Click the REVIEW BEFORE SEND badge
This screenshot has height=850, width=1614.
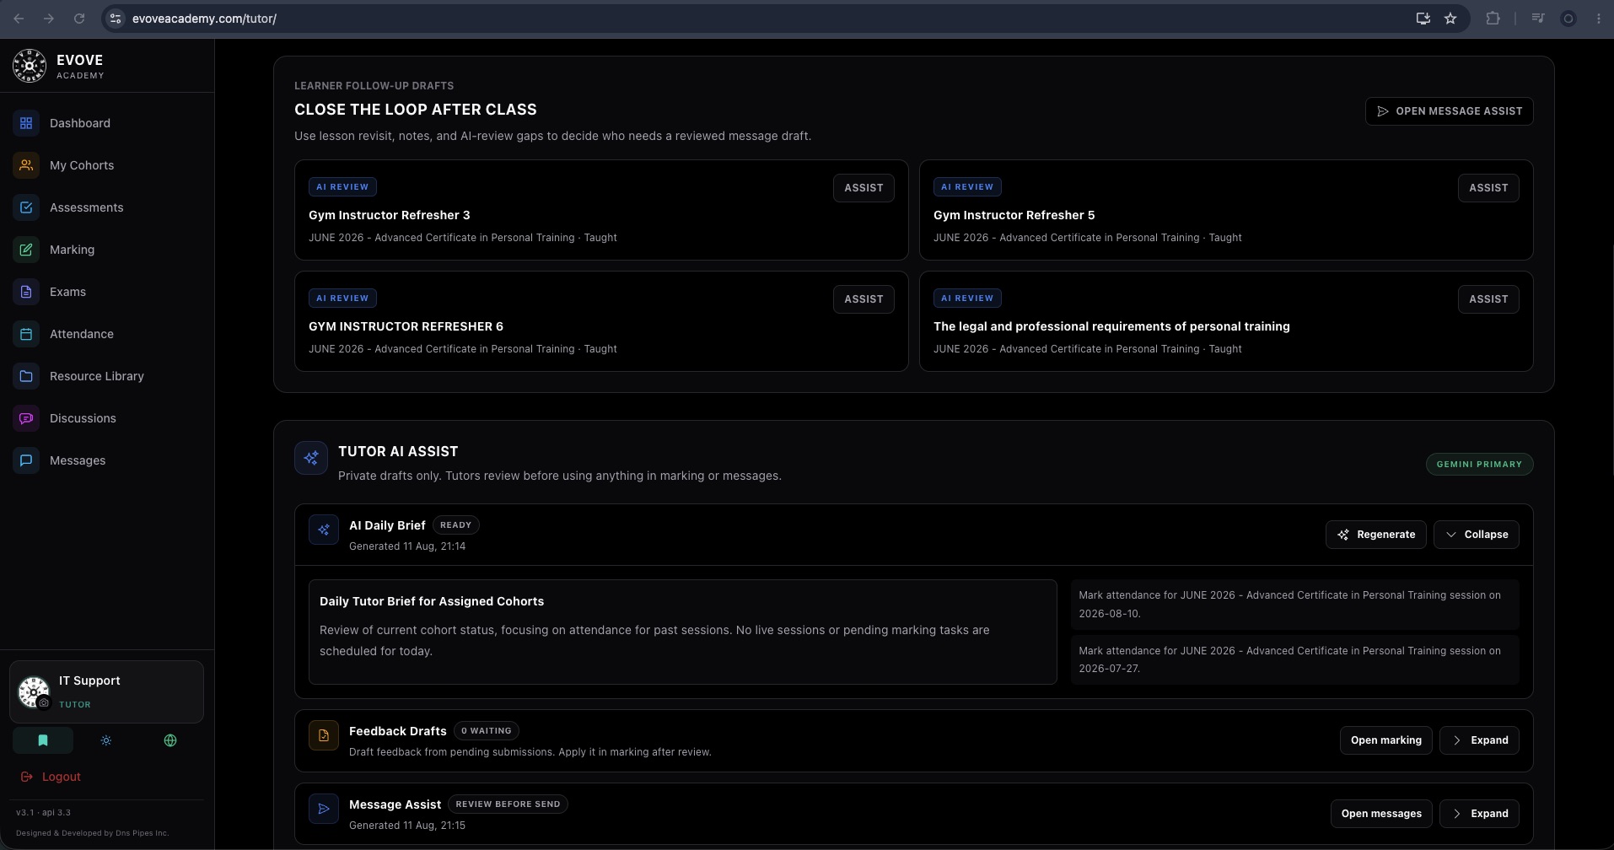pyautogui.click(x=508, y=804)
